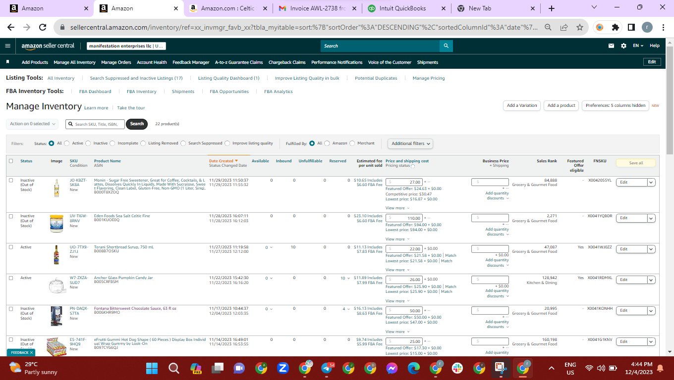This screenshot has height=380, width=674.
Task: Bookmark this page with the star icon
Action: click(x=580, y=28)
